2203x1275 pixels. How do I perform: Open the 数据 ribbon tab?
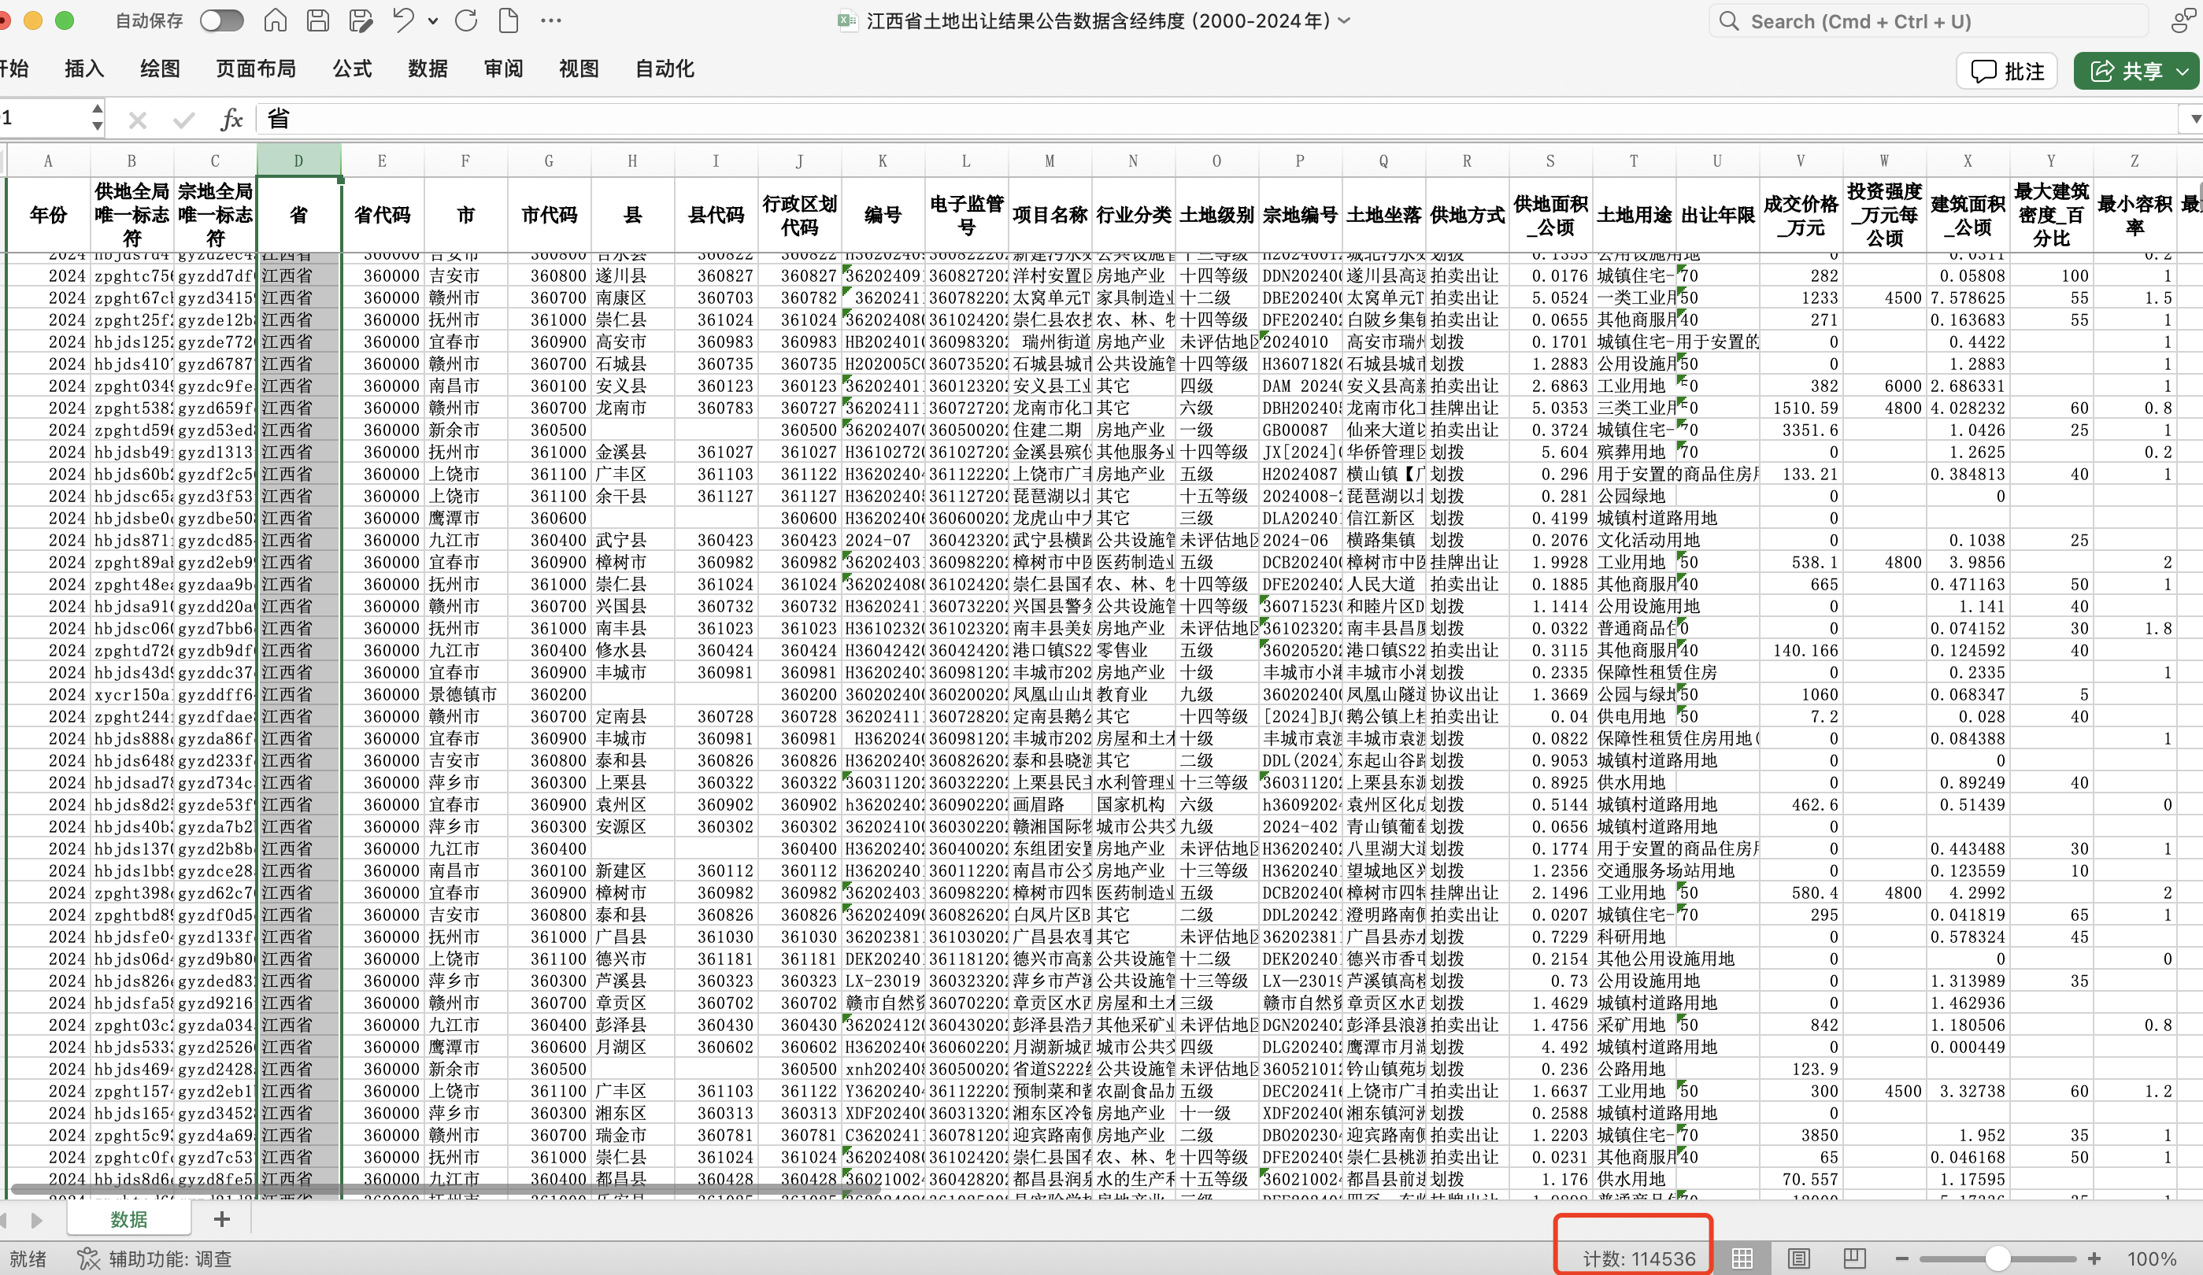tap(428, 69)
